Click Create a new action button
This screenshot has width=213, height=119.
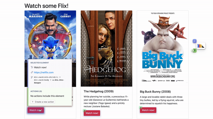point(43,102)
